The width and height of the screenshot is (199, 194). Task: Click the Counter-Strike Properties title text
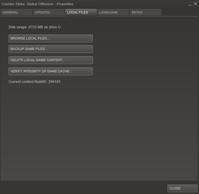point(37,4)
